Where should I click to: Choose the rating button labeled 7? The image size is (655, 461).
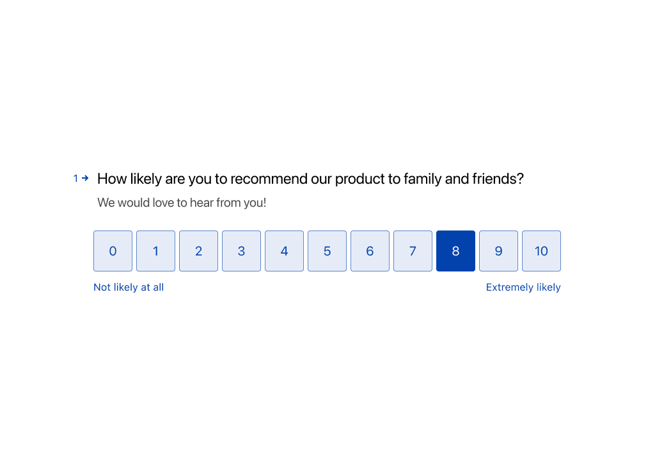click(413, 251)
